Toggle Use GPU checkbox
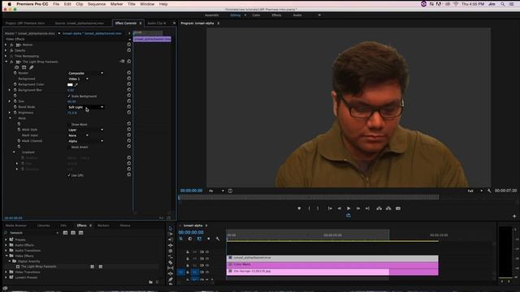520x292 pixels. [69, 175]
